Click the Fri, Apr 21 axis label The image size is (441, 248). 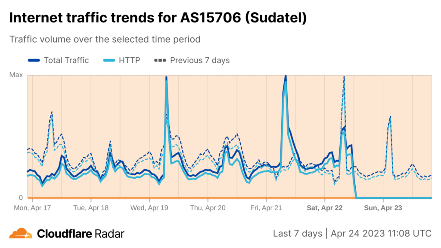click(x=266, y=208)
